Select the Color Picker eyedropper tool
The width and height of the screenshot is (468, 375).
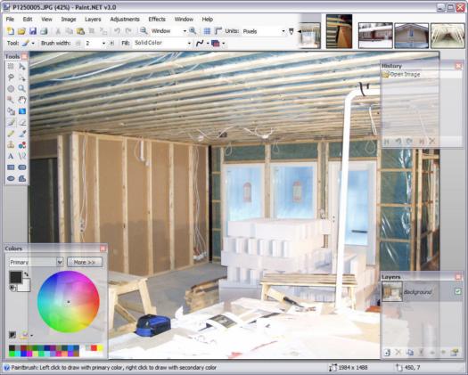click(x=22, y=134)
